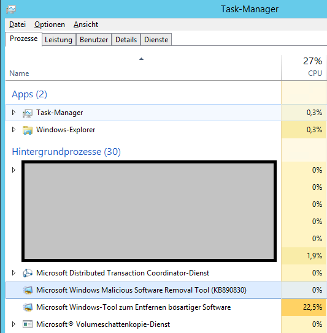This screenshot has height=333, width=327.
Task: Click the CPU value of the Windows-Explorer row
Action: (315, 130)
